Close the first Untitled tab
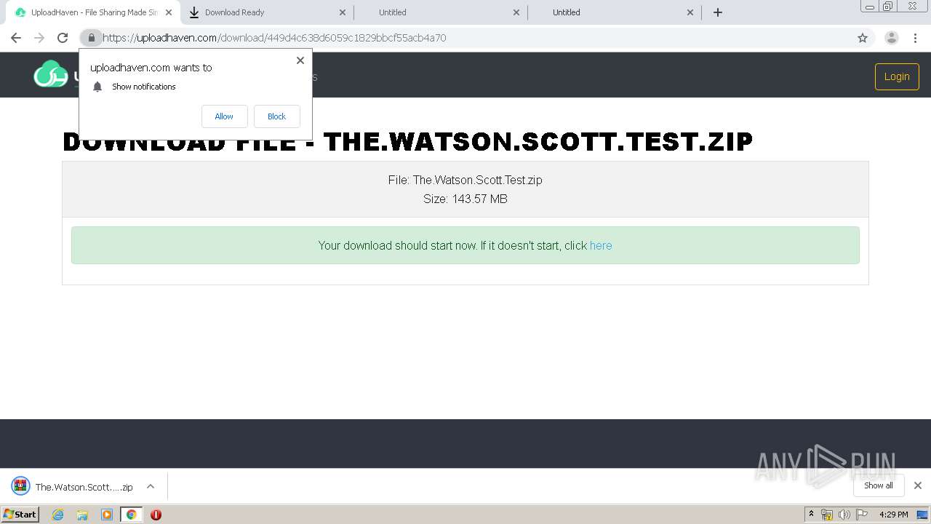Screen dimensions: 931x524 (516, 12)
